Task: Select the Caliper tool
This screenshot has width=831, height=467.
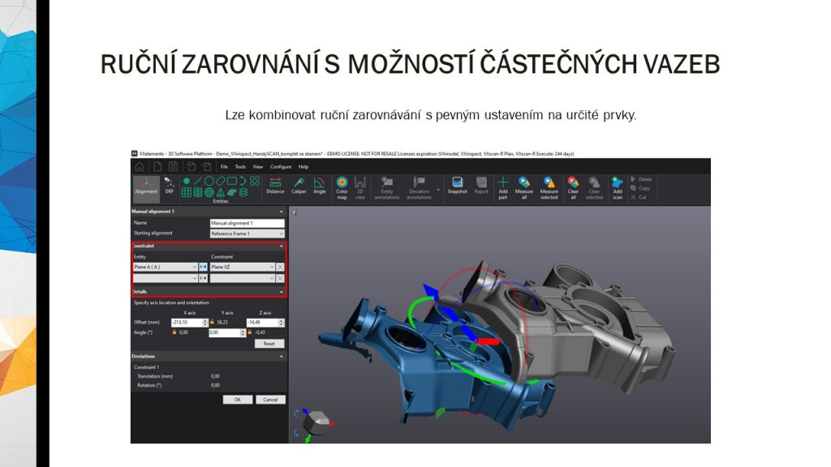Action: (299, 186)
